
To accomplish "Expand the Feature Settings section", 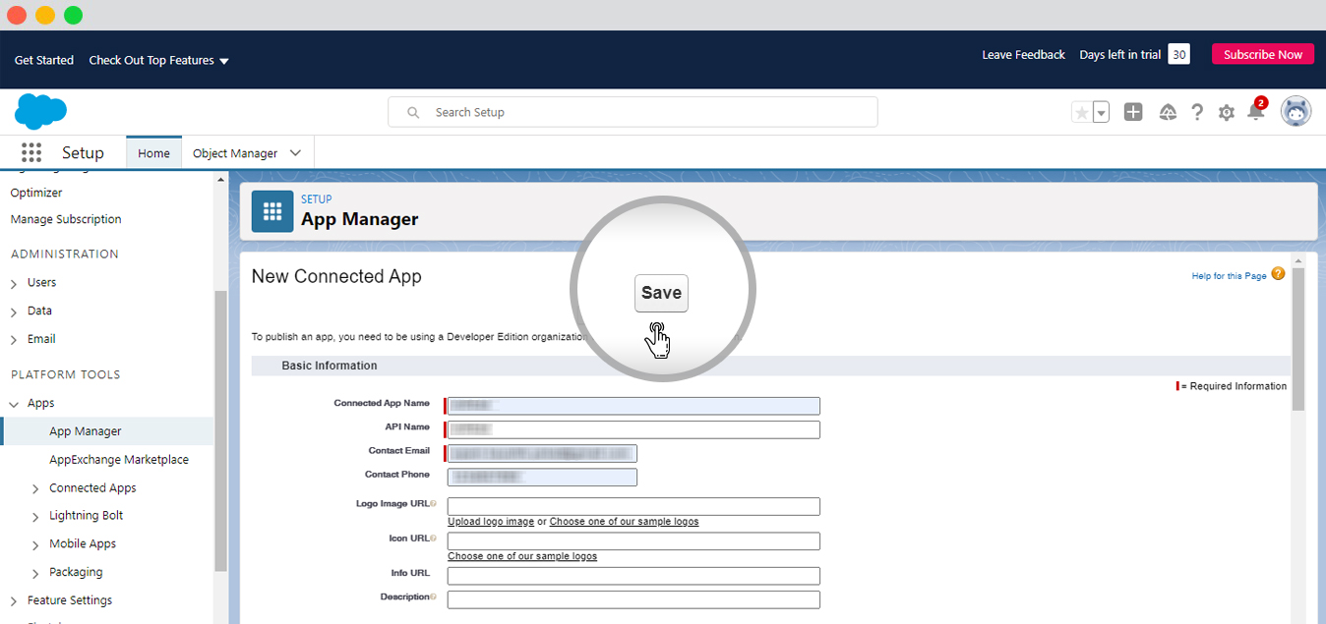I will (x=14, y=601).
